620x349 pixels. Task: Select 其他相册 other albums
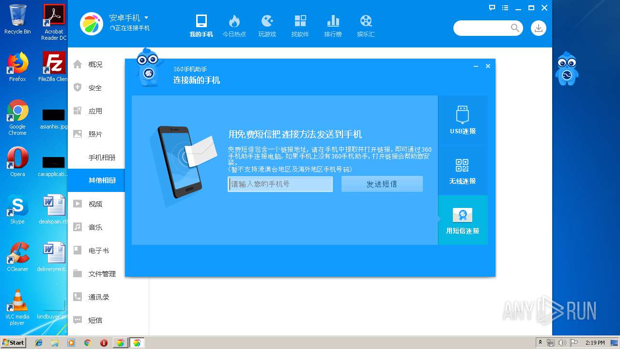[96, 180]
